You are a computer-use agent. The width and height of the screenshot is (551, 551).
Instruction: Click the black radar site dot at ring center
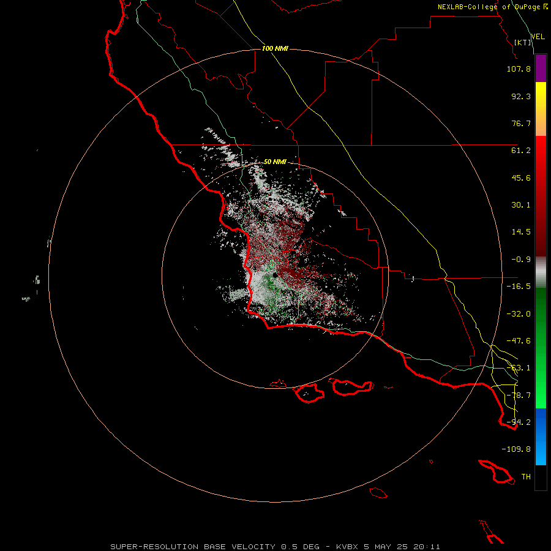coord(275,275)
